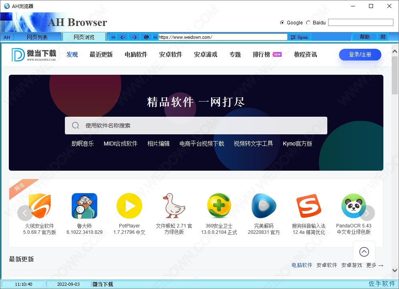The width and height of the screenshot is (399, 289).
Task: Click the 相片编辑 search suggestion
Action: point(159,144)
